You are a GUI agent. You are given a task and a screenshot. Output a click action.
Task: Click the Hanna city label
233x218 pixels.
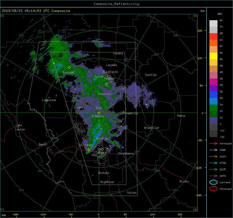pos(181,116)
